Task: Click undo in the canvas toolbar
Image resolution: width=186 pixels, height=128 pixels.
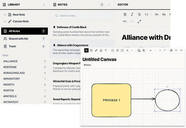Action: pos(176,51)
